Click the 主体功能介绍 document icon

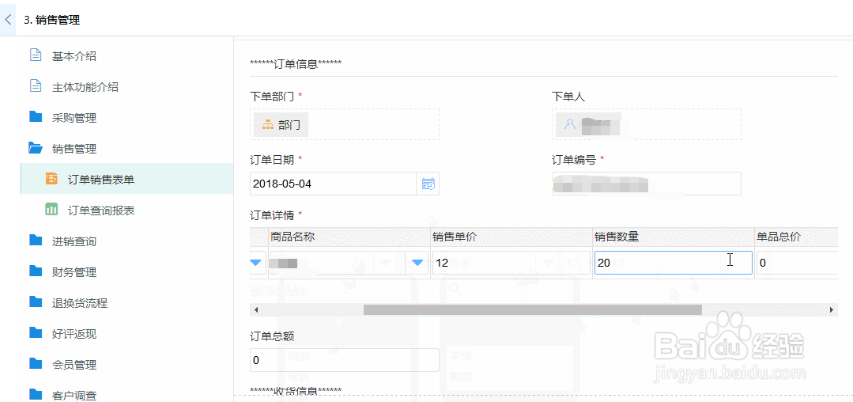(x=36, y=86)
